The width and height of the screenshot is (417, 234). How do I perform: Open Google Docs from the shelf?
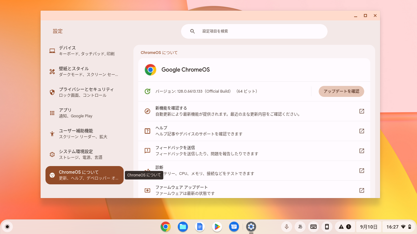coord(200,227)
